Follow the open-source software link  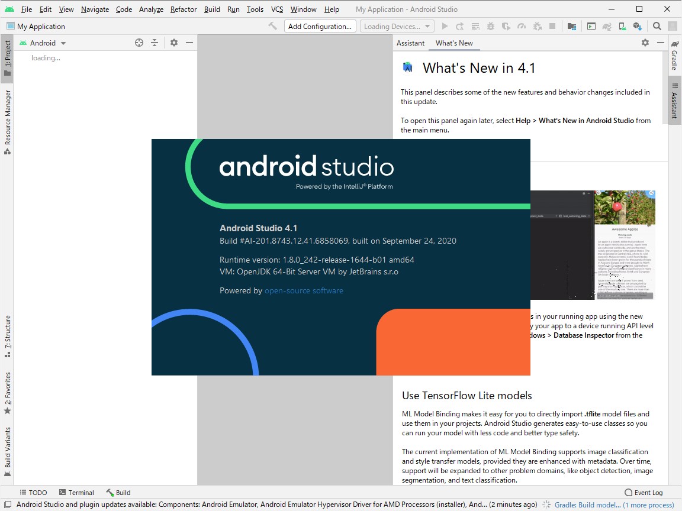pyautogui.click(x=304, y=290)
